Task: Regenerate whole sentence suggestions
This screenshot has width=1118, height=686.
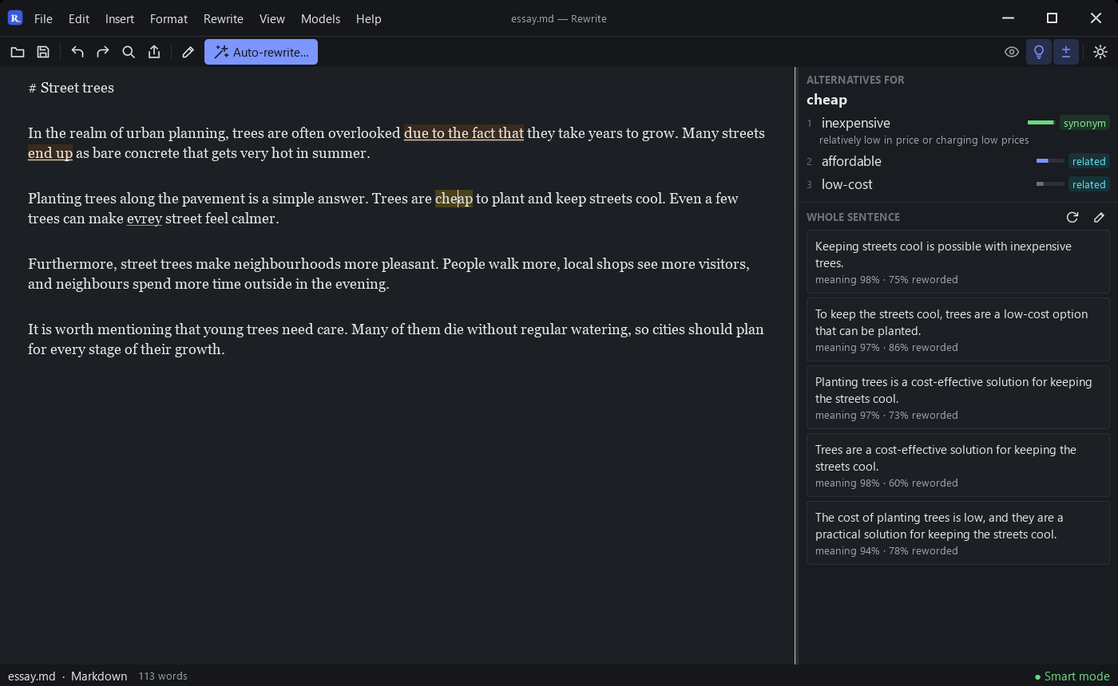Action: [1072, 217]
